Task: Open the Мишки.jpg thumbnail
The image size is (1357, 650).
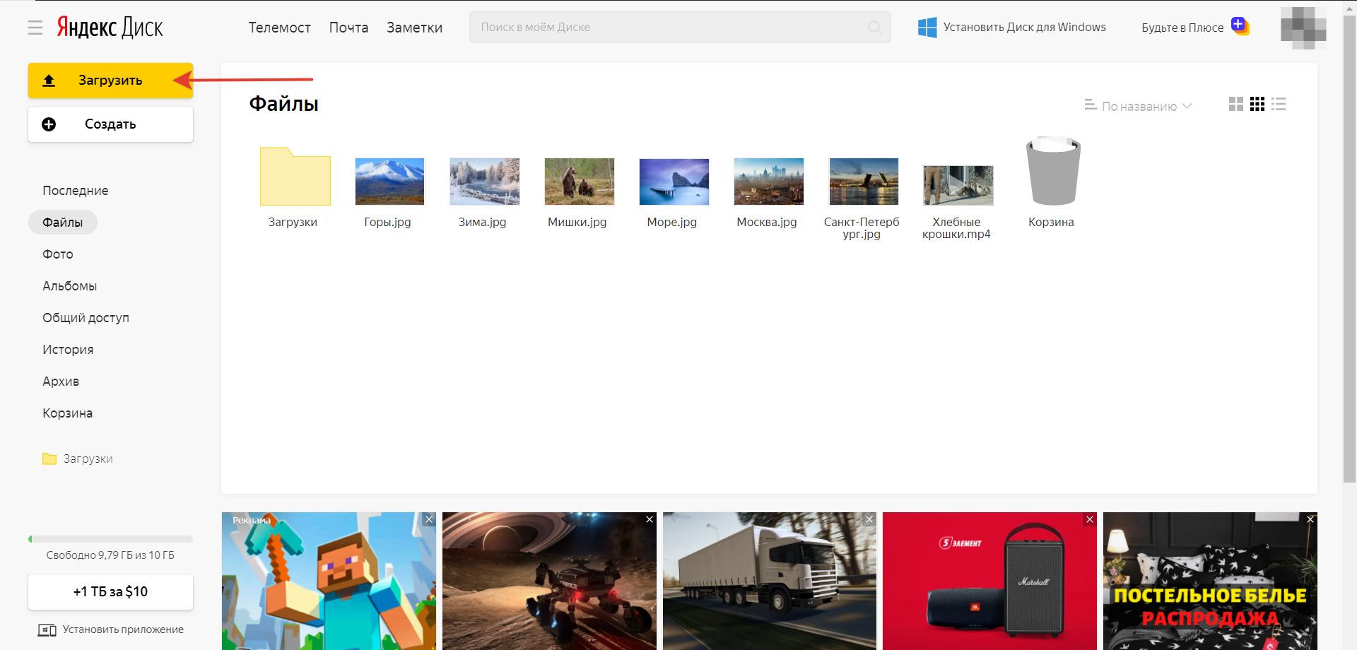Action: click(579, 182)
